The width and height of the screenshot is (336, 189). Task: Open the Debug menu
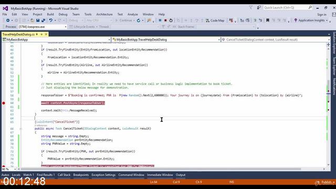coord(63,14)
